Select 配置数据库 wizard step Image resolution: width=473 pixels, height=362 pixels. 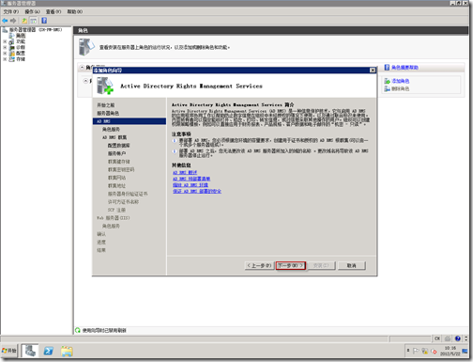click(x=119, y=146)
